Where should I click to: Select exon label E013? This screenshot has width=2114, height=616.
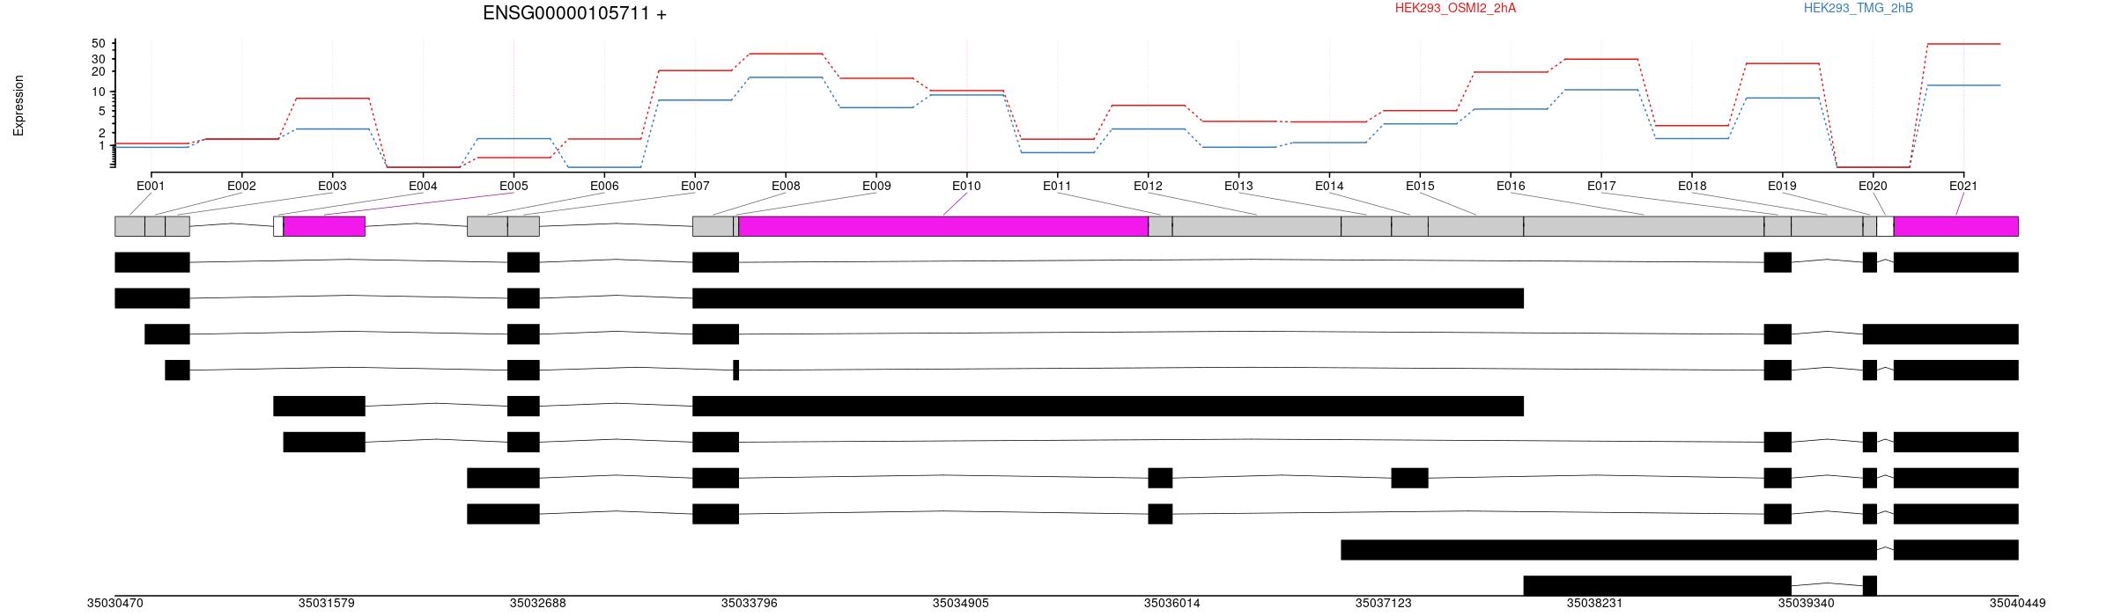(1238, 186)
